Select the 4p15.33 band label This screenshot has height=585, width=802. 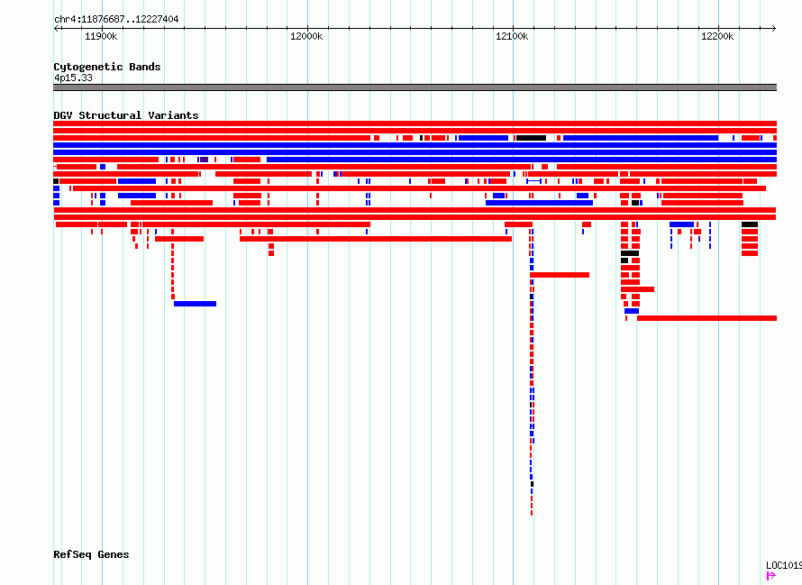(73, 78)
